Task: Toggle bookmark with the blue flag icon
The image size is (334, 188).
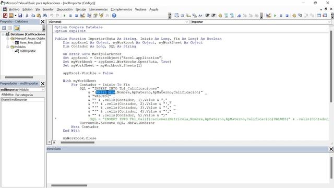Action: (239, 16)
